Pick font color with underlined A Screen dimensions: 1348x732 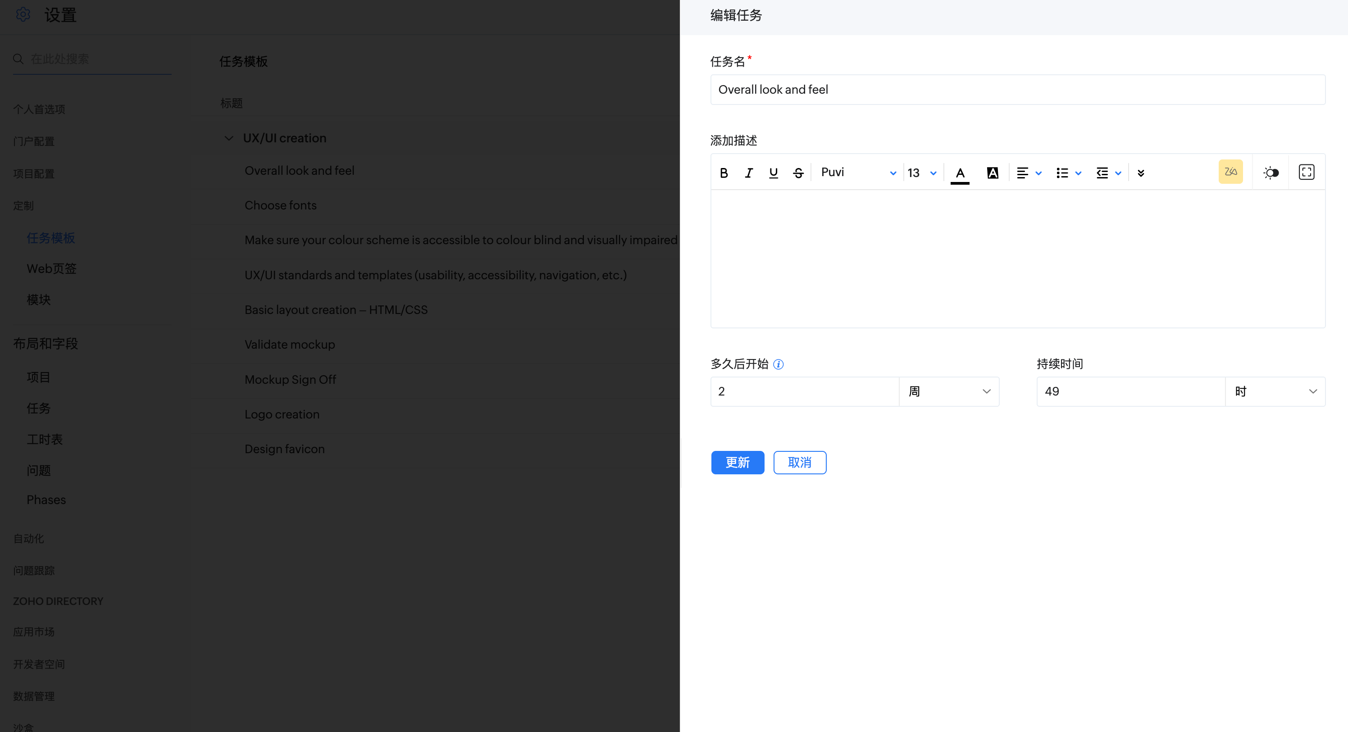[960, 173]
